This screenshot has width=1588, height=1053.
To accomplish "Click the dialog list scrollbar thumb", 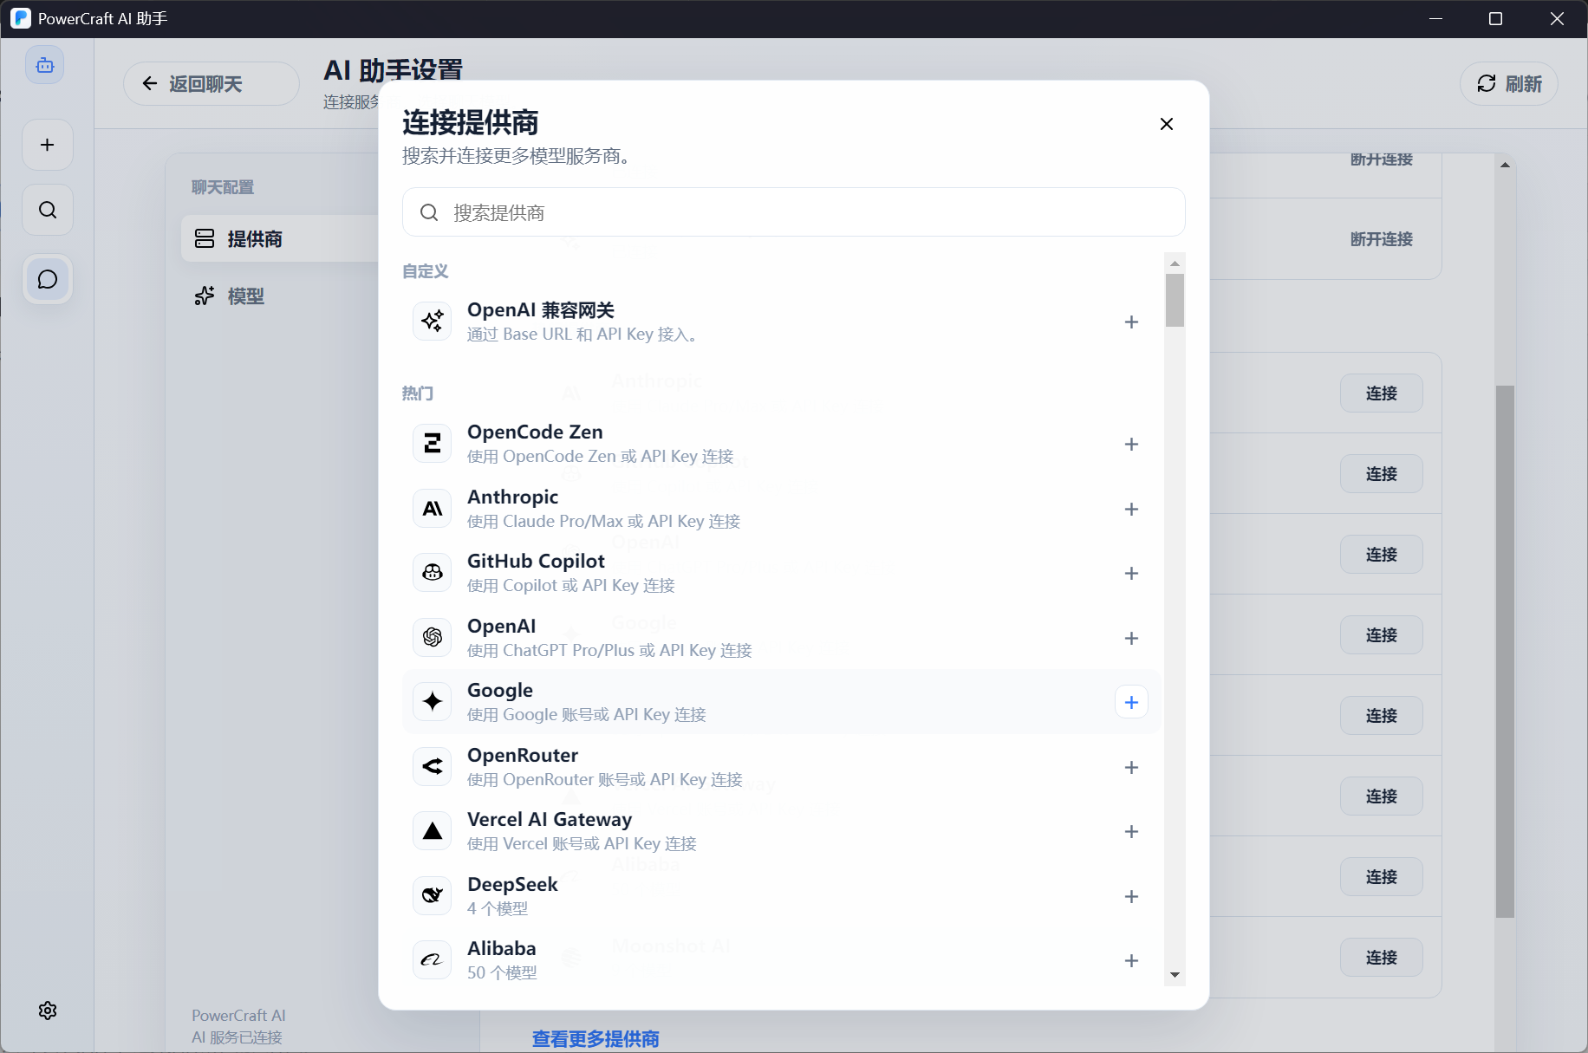I will coord(1175,301).
